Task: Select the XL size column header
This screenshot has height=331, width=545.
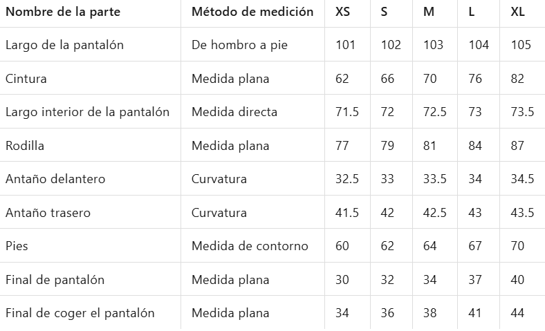Action: pos(517,12)
